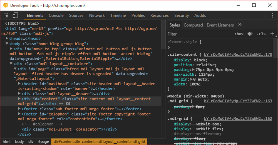This screenshot has width=278, height=145.
Task: Click the actions ellipsis beside the selected DOM node
Action: pos(3,99)
